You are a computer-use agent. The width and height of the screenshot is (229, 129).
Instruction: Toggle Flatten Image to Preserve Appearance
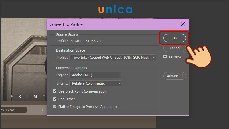tap(55, 107)
